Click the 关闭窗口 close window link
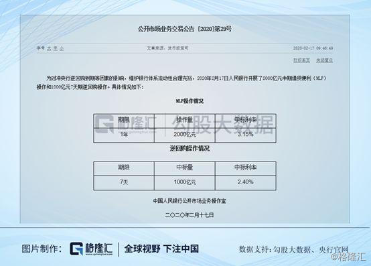Viewport: 371px width, 266px height. coord(324,60)
